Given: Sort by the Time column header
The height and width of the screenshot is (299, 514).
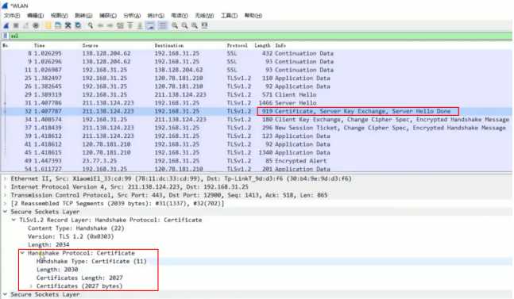Looking at the screenshot, I should [40, 45].
